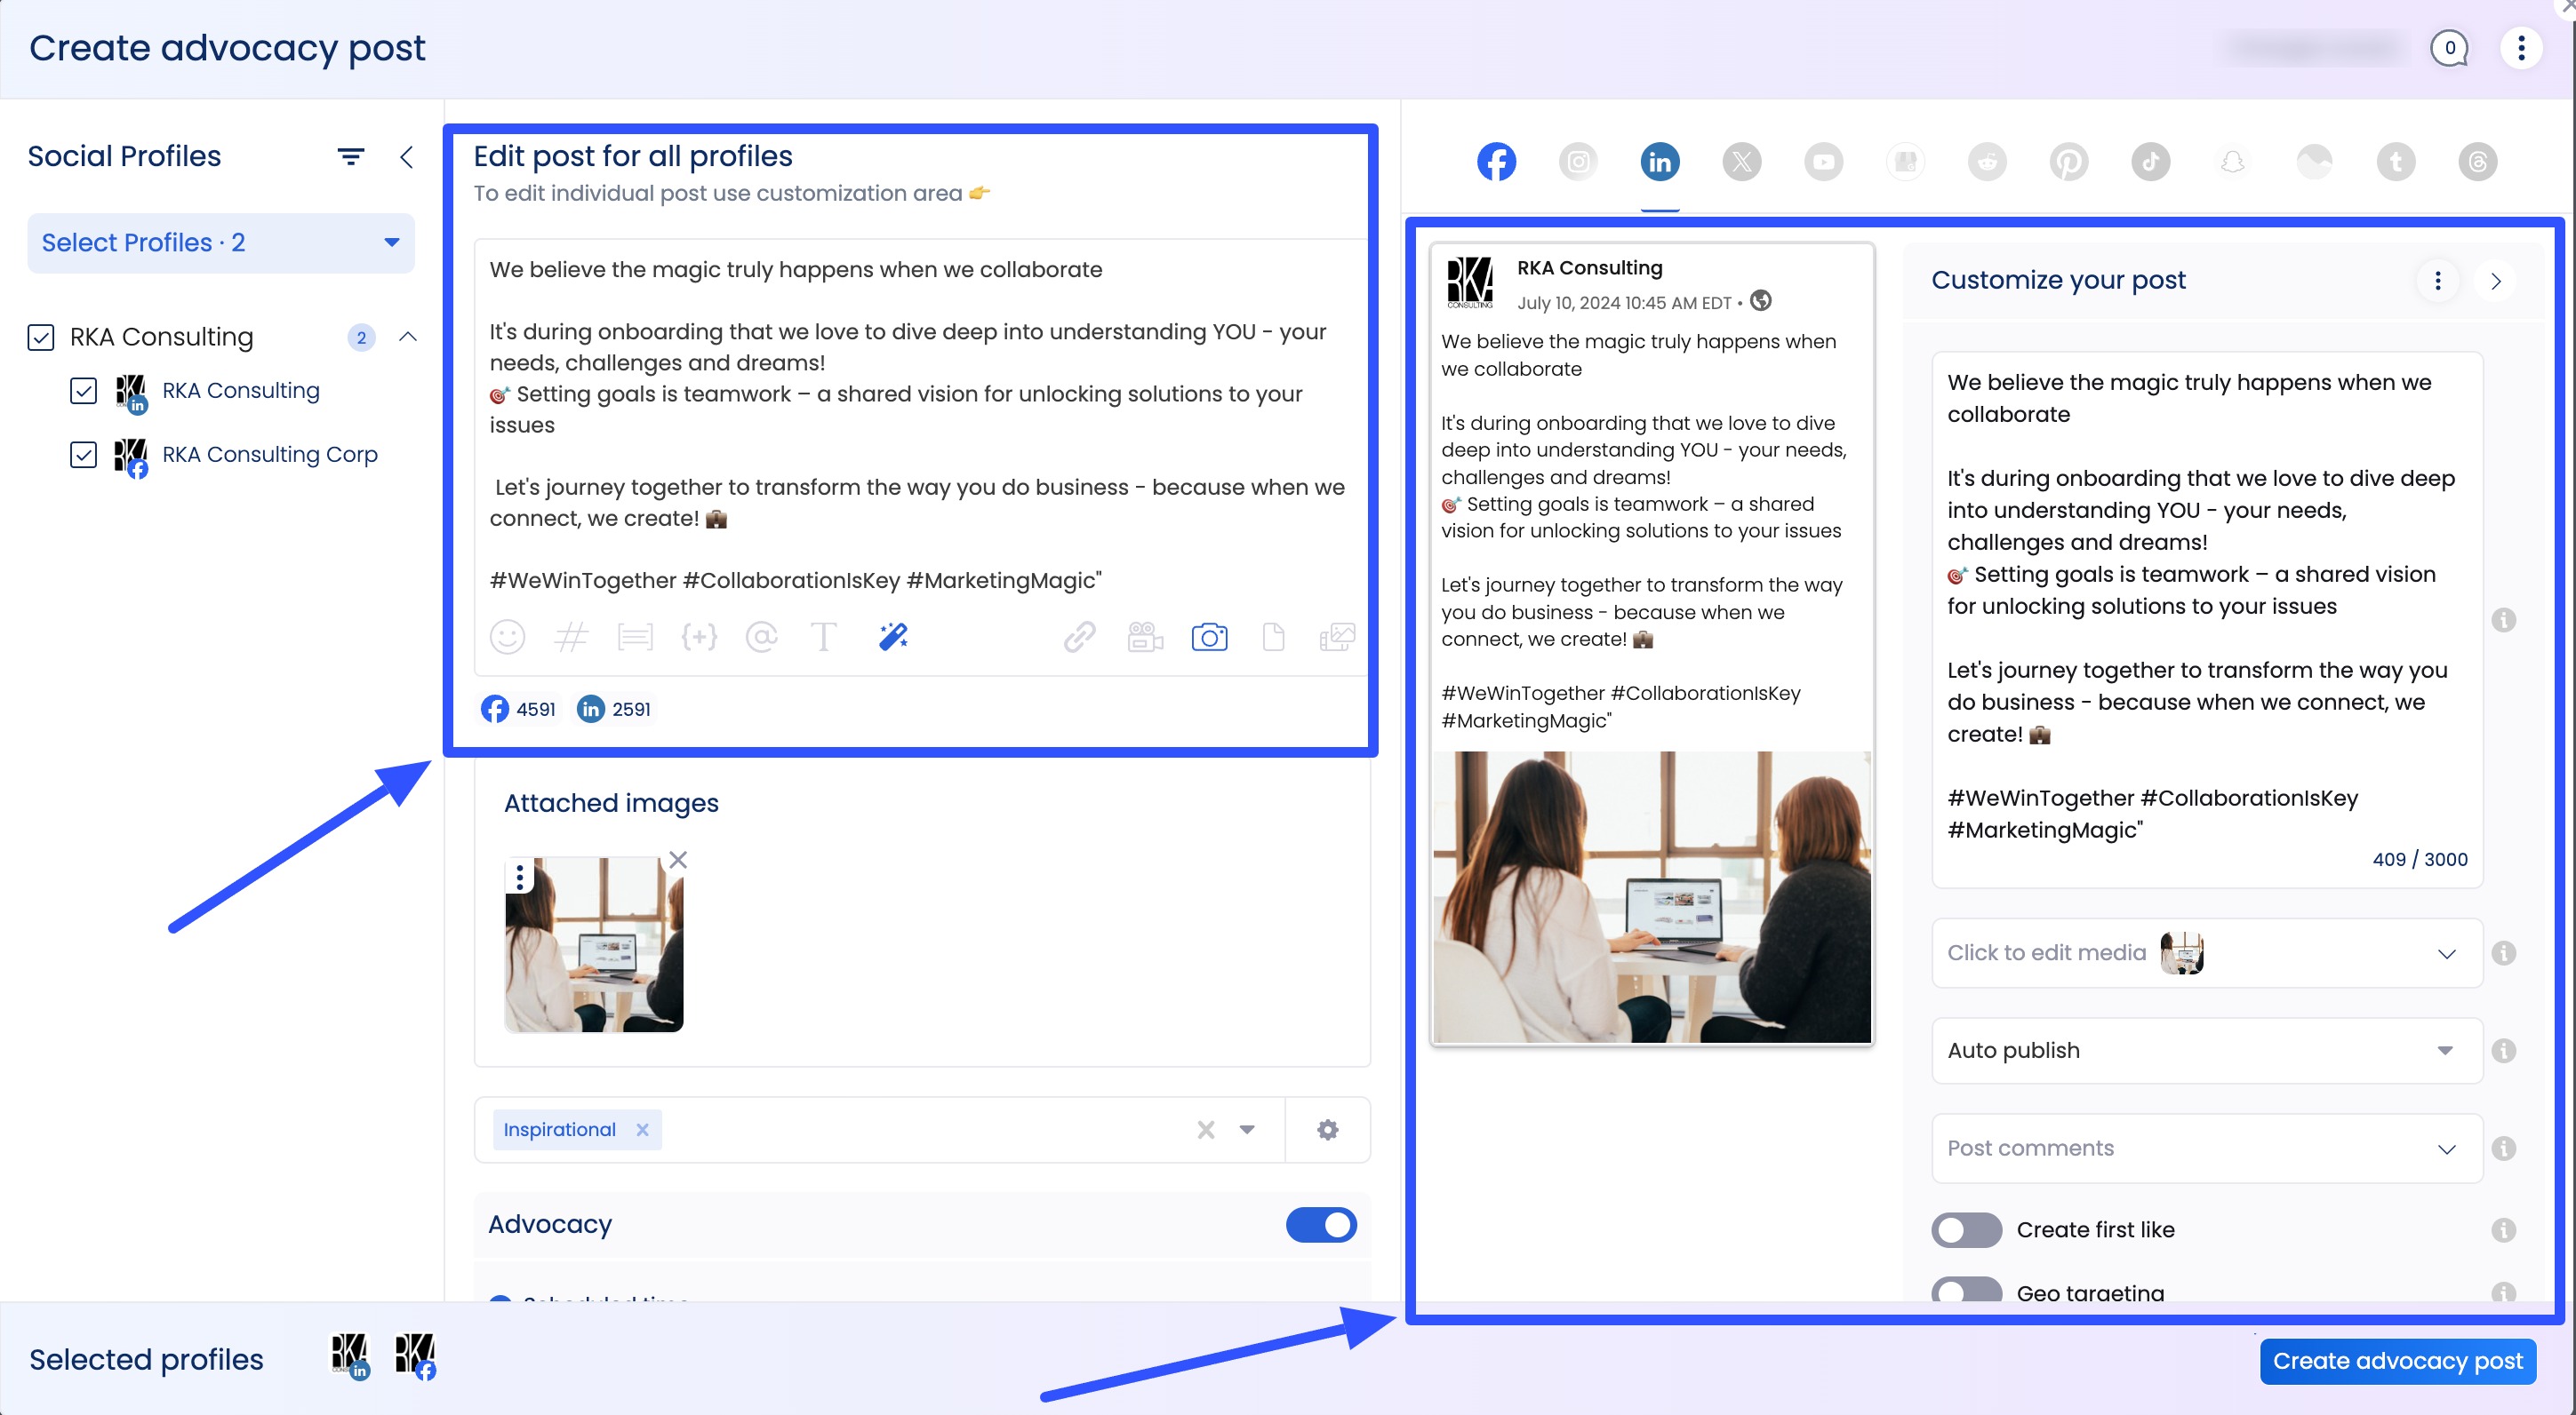Switch to the LinkedIn preview tab
This screenshot has height=1415, width=2576.
pyautogui.click(x=1659, y=161)
